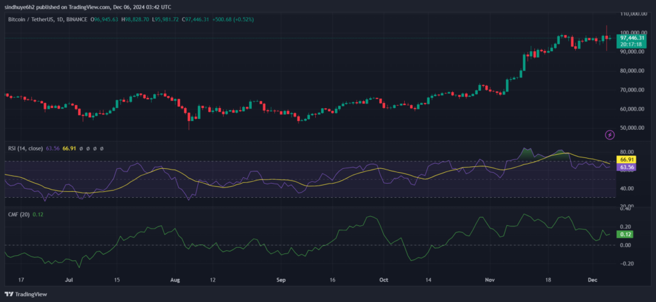This screenshot has height=302, width=656.
Task: Click the purple RSI value tag 63.56
Action: (626, 167)
